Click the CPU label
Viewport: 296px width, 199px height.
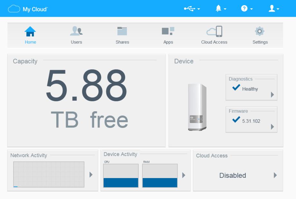click(107, 162)
